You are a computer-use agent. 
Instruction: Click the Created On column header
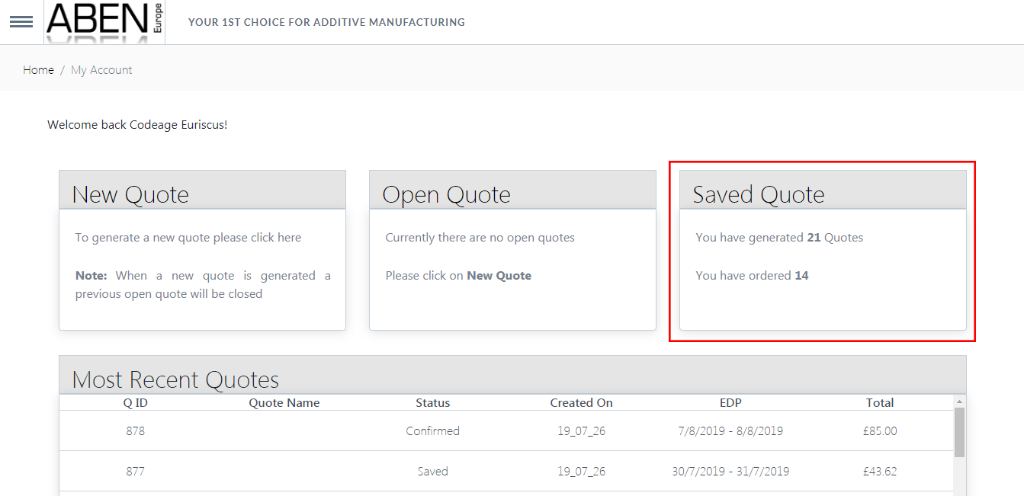pos(581,403)
